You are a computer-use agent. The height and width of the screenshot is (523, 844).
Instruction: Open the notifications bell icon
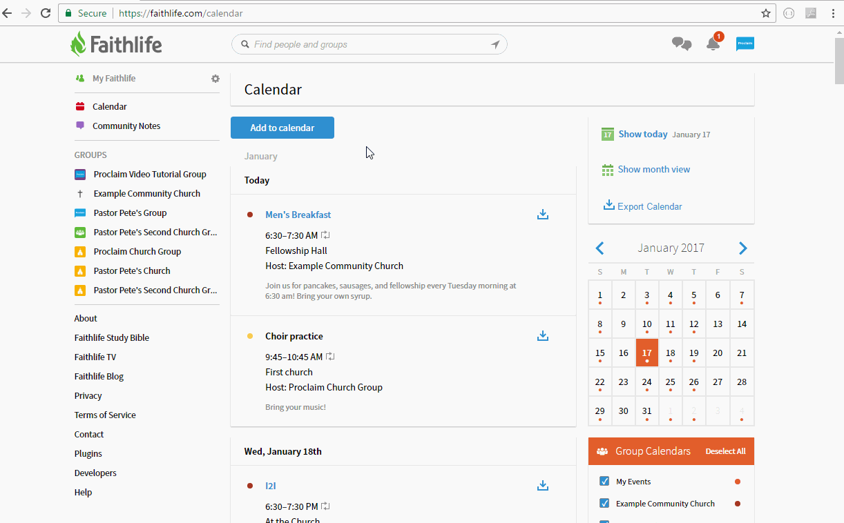click(713, 44)
